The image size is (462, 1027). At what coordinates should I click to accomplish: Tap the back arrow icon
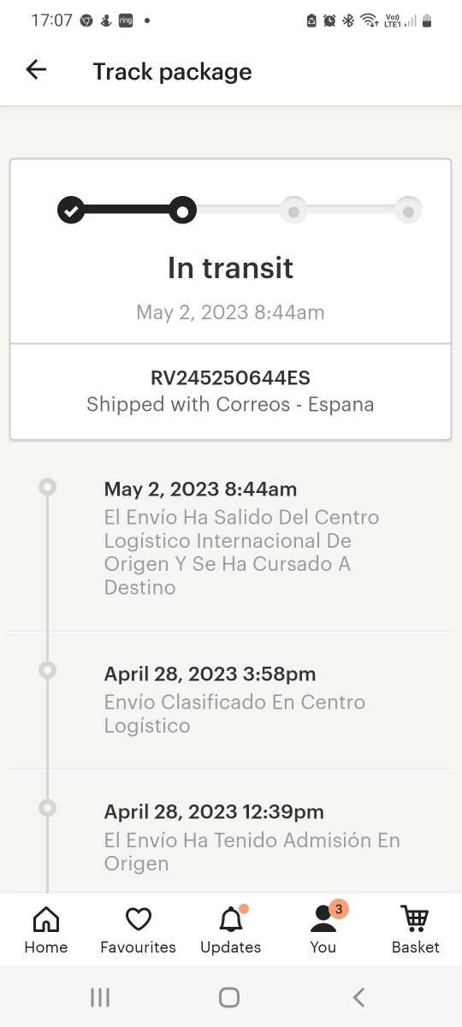[x=36, y=70]
